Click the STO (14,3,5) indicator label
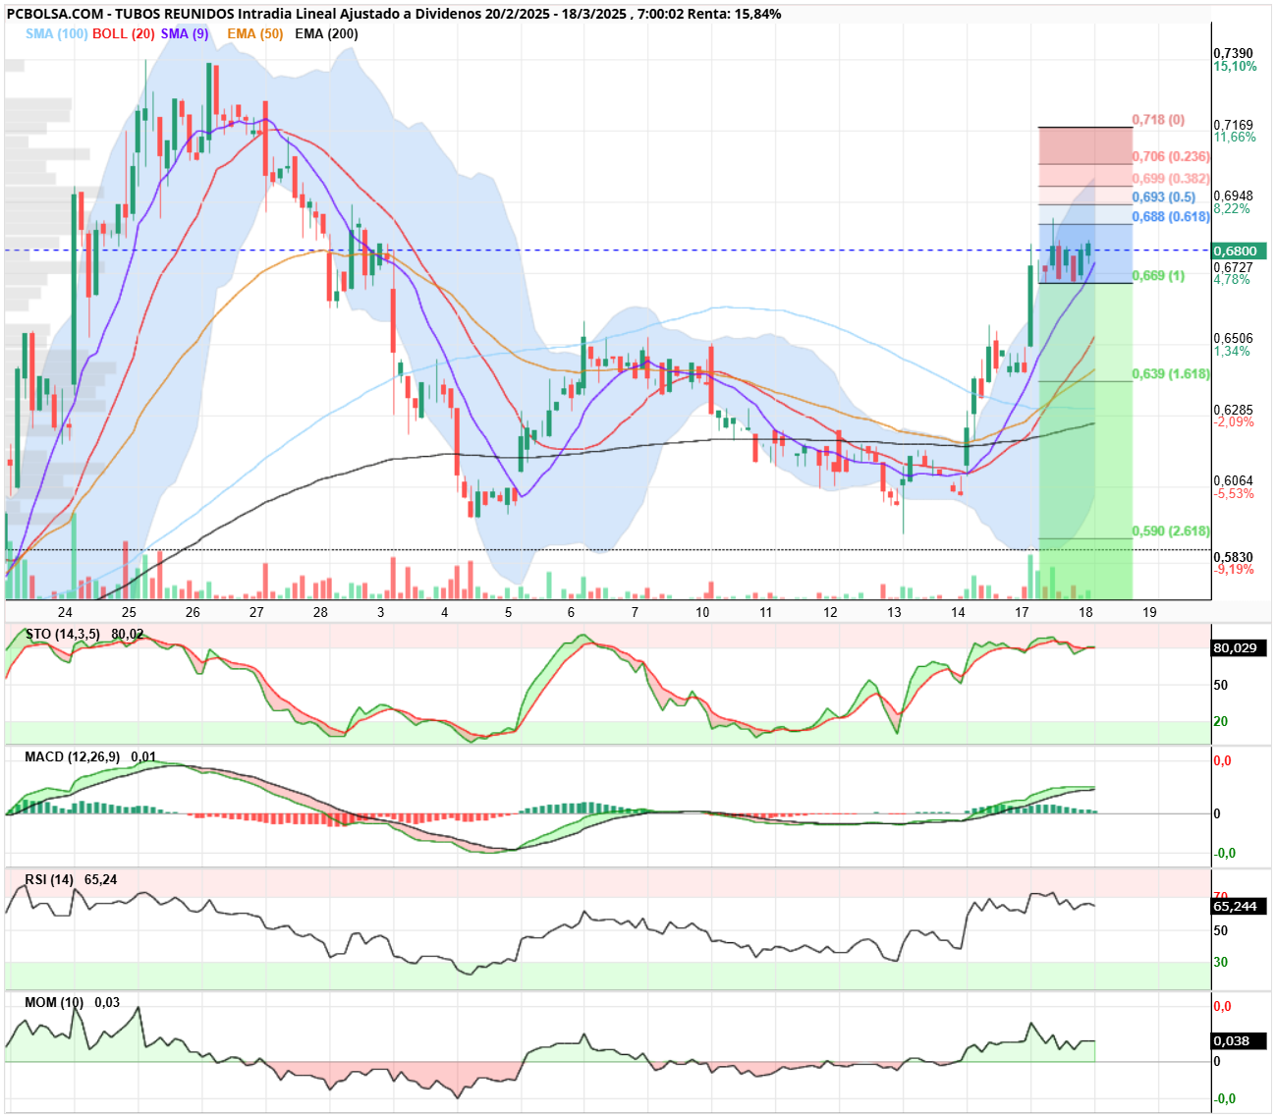1276x1118 pixels. 63,634
